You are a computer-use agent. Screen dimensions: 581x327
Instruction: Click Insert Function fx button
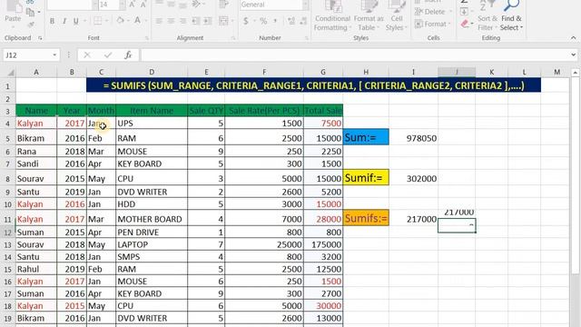click(x=128, y=55)
